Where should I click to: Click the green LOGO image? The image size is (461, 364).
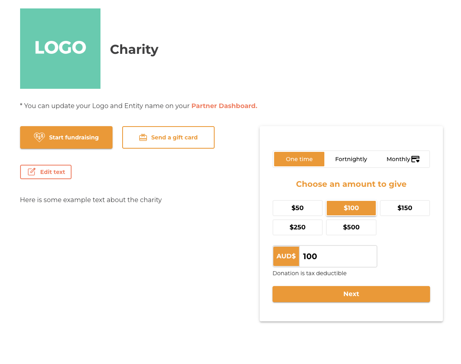[x=60, y=49]
